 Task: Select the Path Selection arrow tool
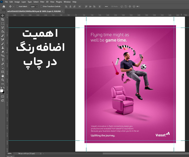coord(3,68)
